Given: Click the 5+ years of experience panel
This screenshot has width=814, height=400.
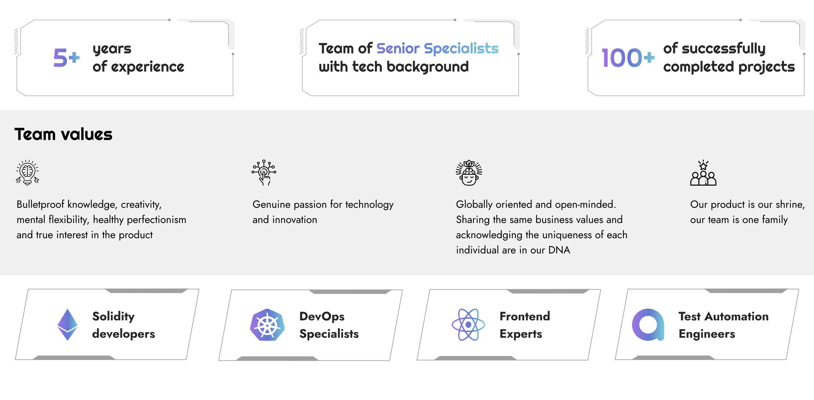Looking at the screenshot, I should pyautogui.click(x=125, y=58).
